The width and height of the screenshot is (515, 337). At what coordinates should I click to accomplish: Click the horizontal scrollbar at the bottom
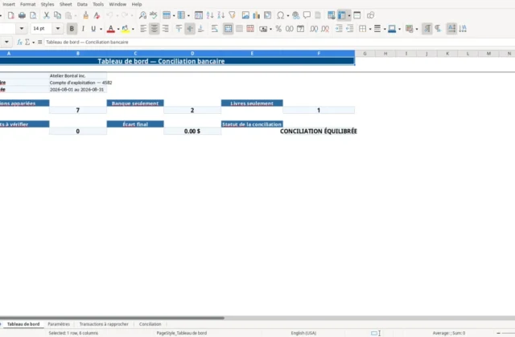coord(112,318)
